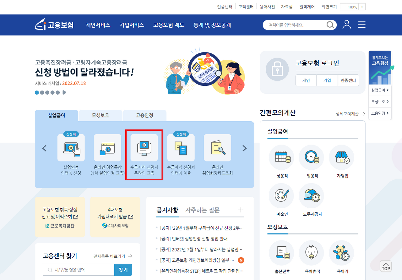Click the login padlock icon
This screenshot has width=402, height=280.
[277, 69]
